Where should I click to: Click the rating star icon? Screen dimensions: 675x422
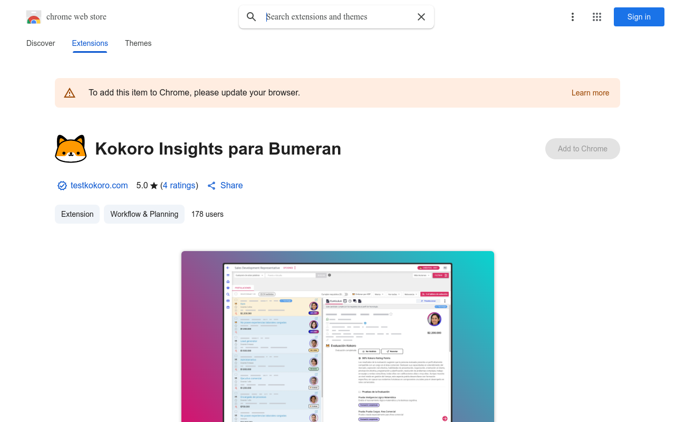154,186
